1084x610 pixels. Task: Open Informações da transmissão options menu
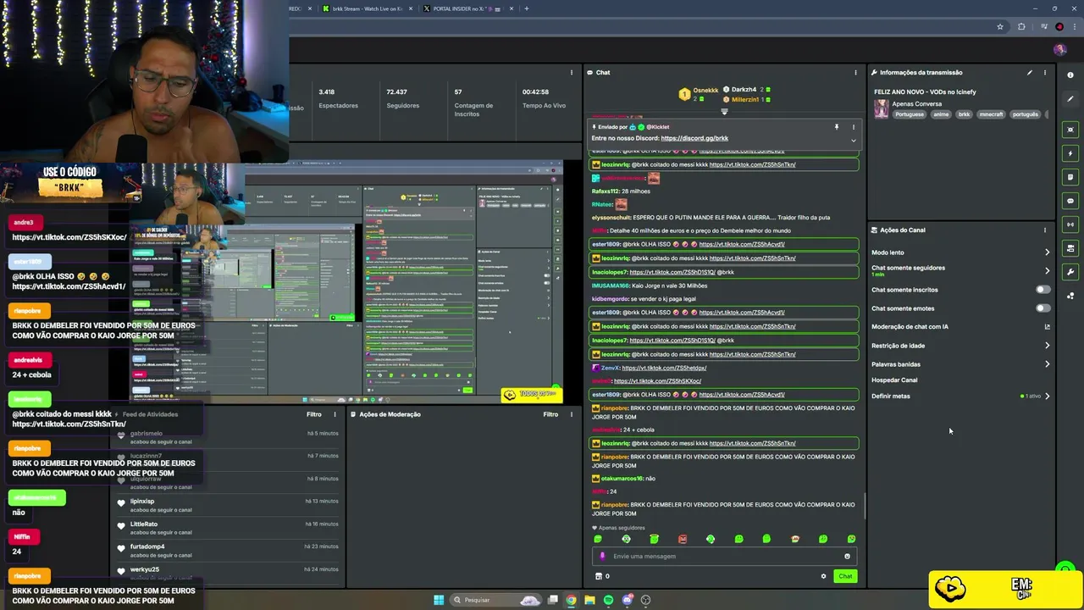[x=1044, y=73]
